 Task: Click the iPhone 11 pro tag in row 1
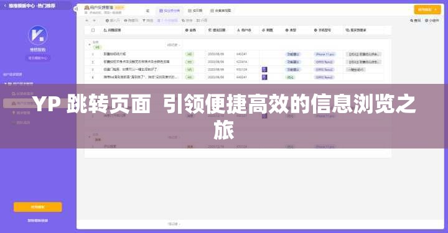pyautogui.click(x=325, y=54)
